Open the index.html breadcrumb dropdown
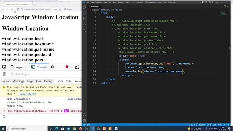Image resolution: width=233 pixels, height=131 pixels. point(95,10)
